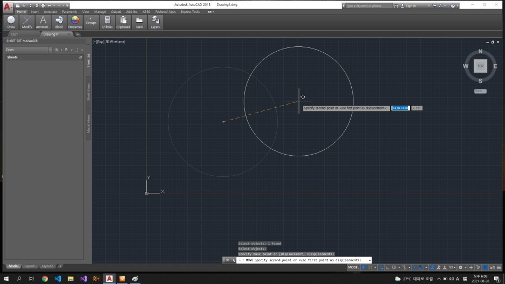Open the Block ribbon panel
505x284 pixels.
[x=59, y=22]
